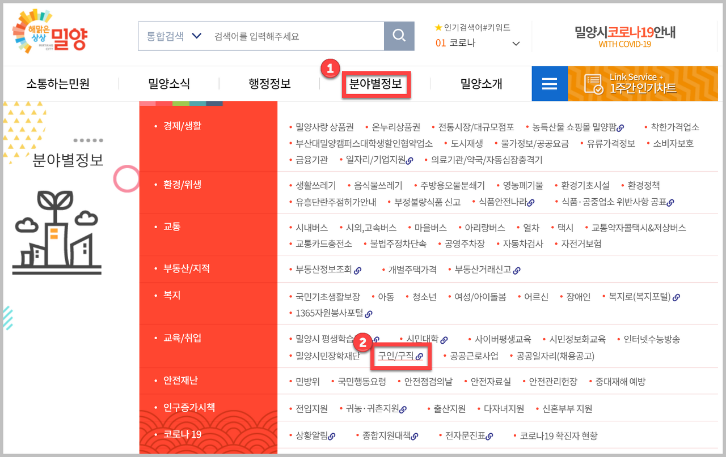The width and height of the screenshot is (726, 457).
Task: Open 개별주택가격 link
Action: pyautogui.click(x=412, y=270)
